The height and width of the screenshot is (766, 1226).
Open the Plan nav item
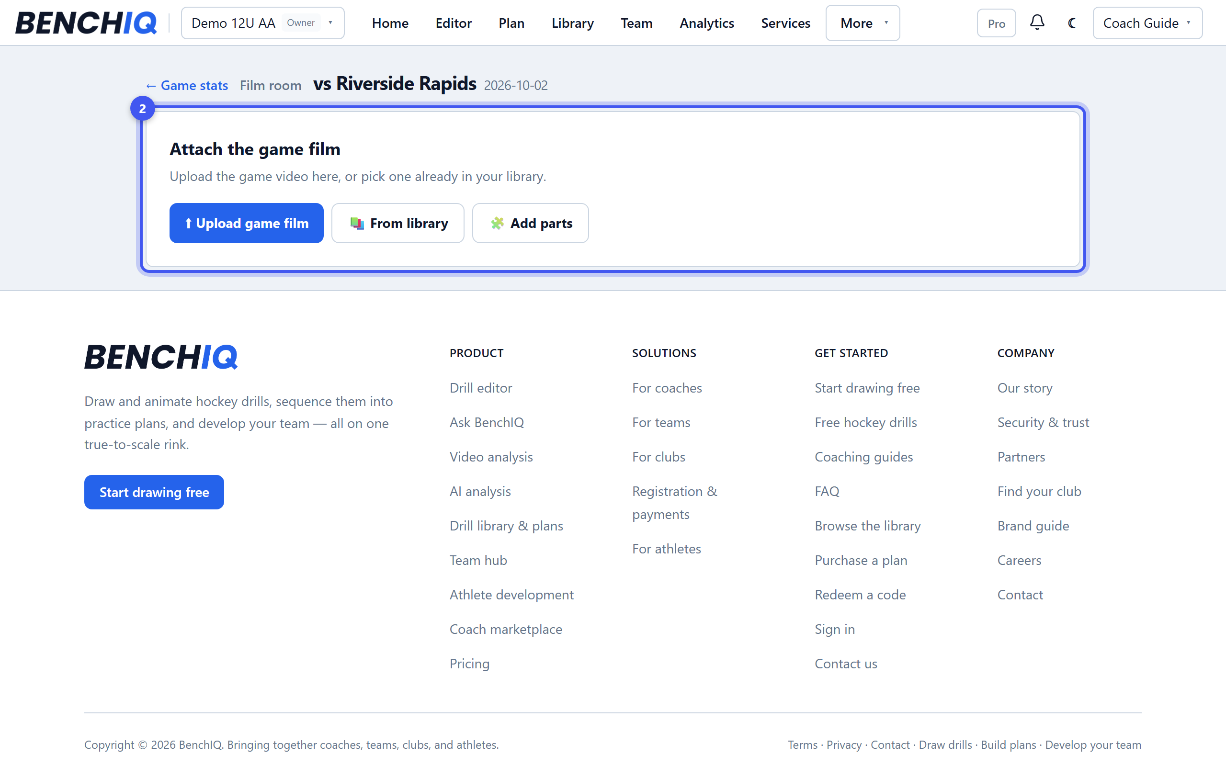511,23
